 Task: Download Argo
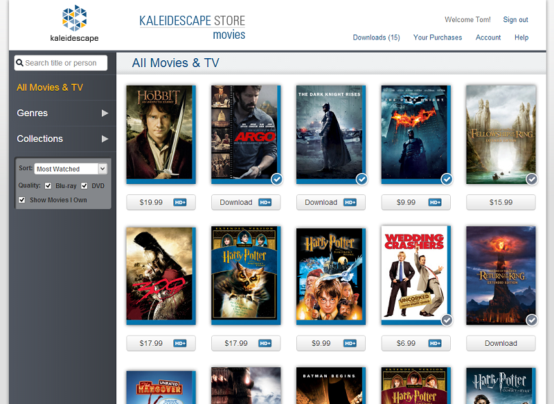(246, 202)
